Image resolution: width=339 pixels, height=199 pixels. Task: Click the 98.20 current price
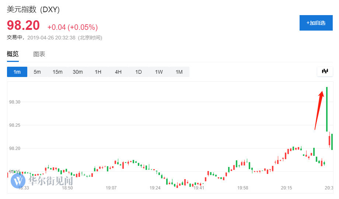coord(23,25)
